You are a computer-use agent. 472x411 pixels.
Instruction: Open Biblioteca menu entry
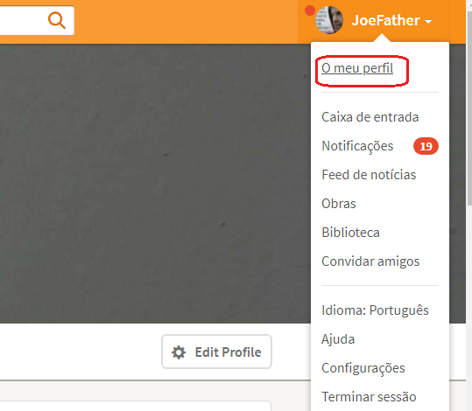pyautogui.click(x=350, y=233)
